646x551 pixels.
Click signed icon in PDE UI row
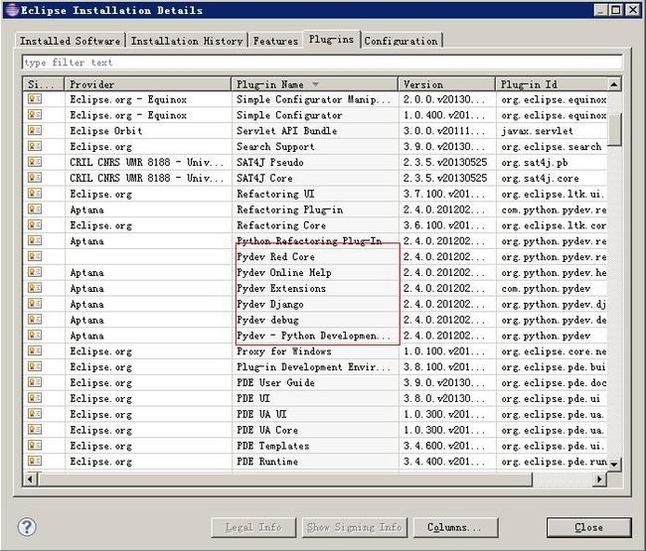click(35, 398)
